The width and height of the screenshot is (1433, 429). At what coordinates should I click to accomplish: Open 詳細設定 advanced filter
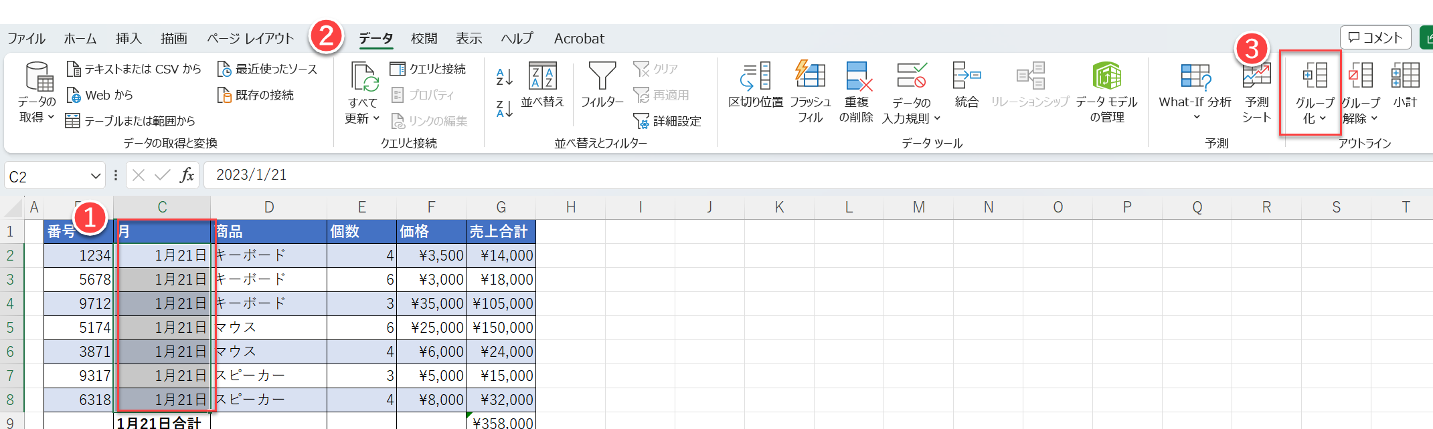point(667,121)
